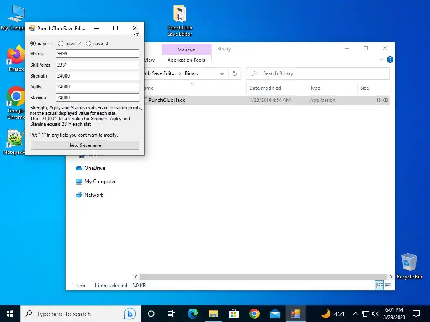The height and width of the screenshot is (322, 430).
Task: Open Task View on the taskbar
Action: 171,314
